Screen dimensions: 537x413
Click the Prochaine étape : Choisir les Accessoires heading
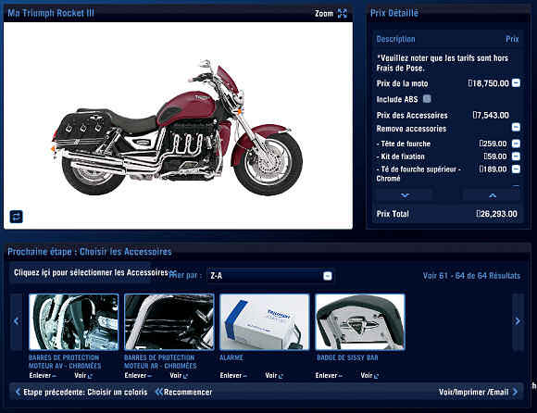pyautogui.click(x=90, y=252)
